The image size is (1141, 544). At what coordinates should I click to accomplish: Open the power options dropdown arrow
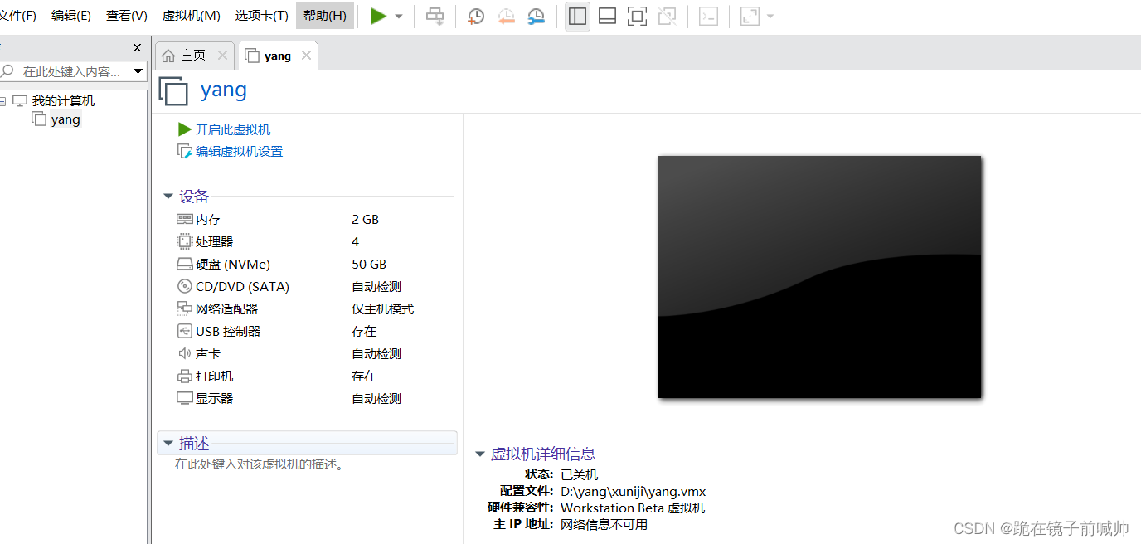tap(399, 17)
